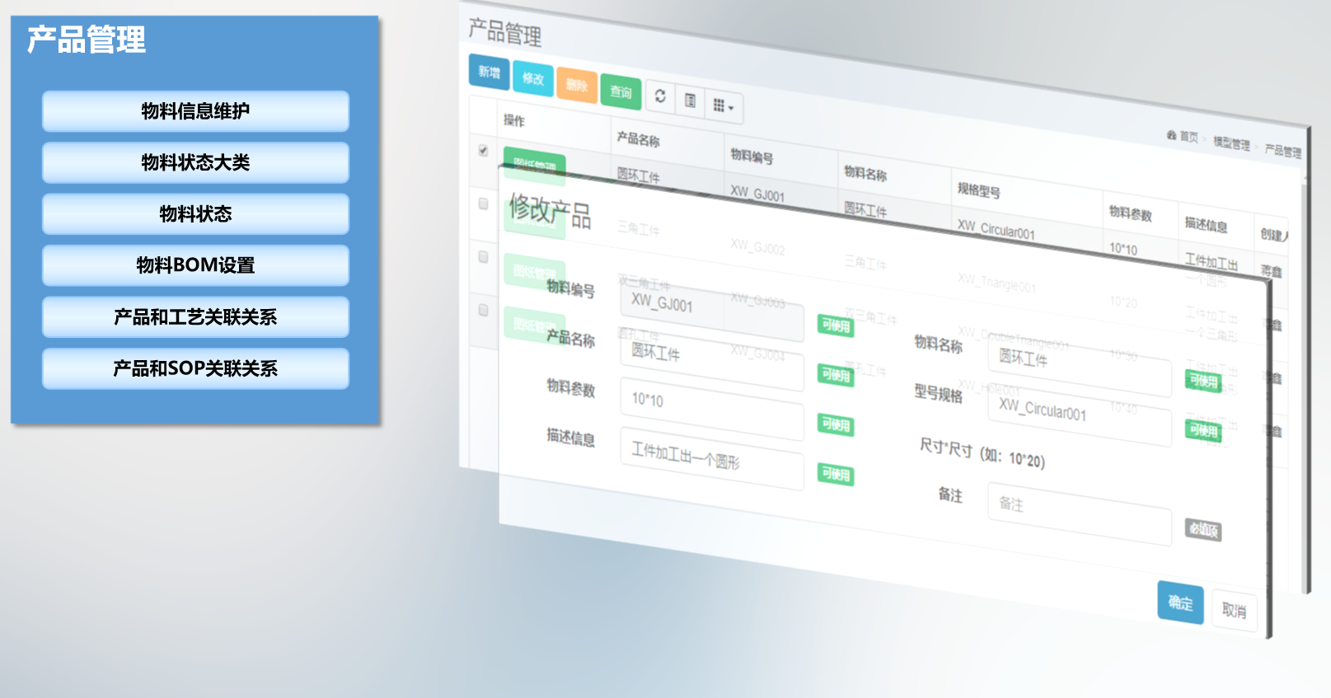
Task: Open the columns grid dropdown in the toolbar
Action: click(724, 106)
